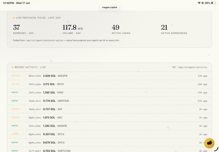The width and height of the screenshot is (219, 152).
Task: Select wallet address 3LfT…bdLf
Action: (x=35, y=151)
